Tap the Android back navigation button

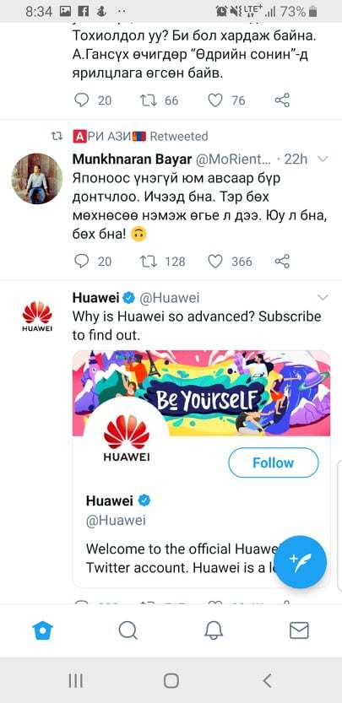click(267, 680)
